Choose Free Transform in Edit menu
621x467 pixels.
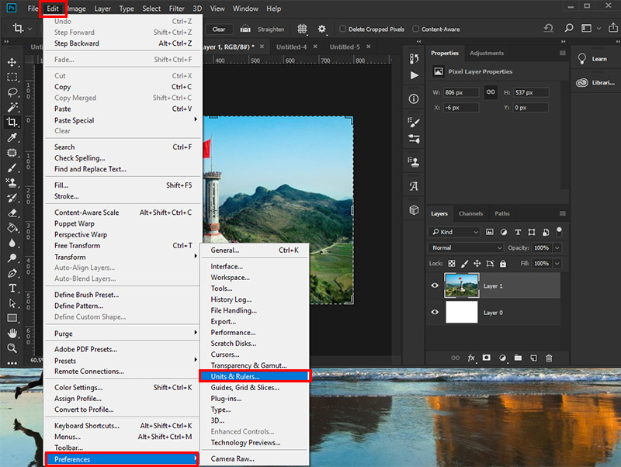coord(123,246)
